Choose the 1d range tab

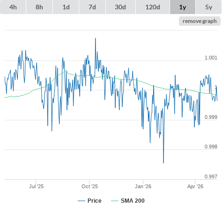(66, 7)
